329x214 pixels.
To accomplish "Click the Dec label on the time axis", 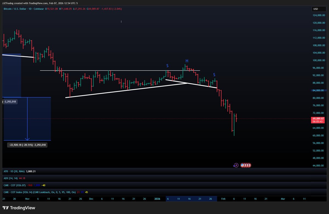I will click(x=91, y=199).
